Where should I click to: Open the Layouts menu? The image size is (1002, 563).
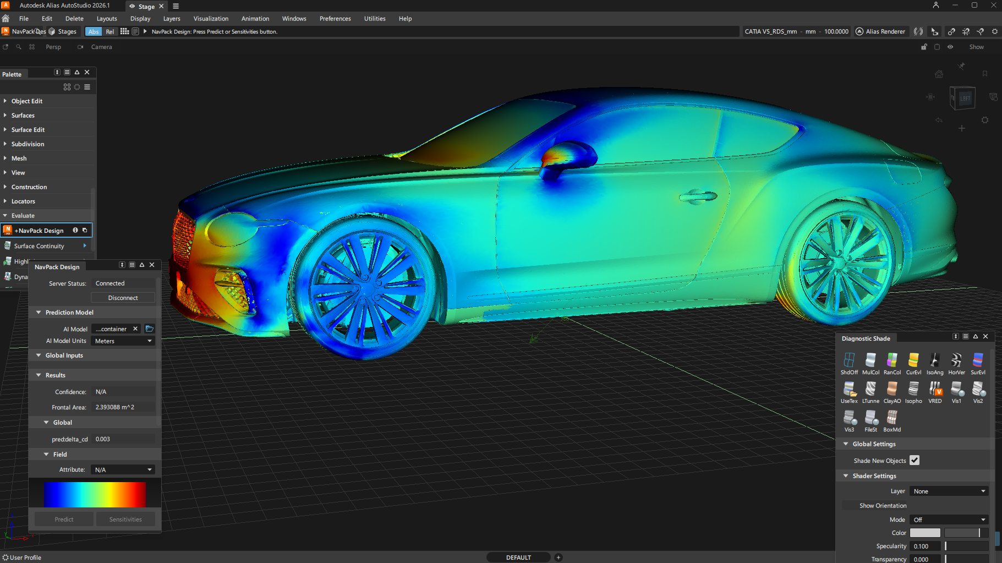click(107, 19)
